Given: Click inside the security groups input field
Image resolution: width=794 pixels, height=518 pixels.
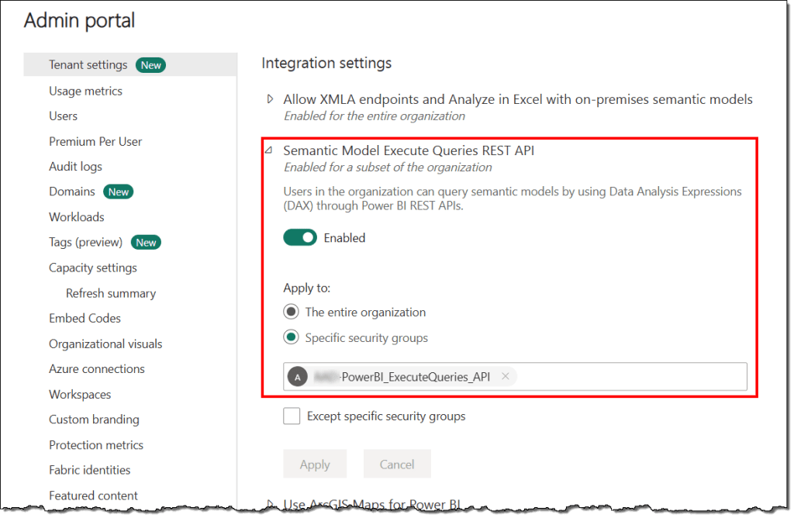Looking at the screenshot, I should 628,377.
